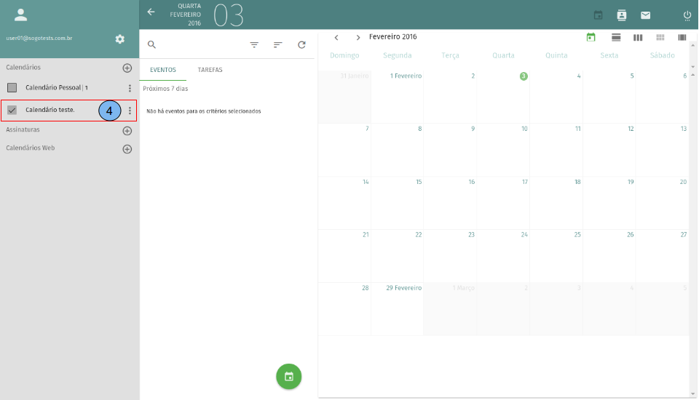Add a subscription under Assinaturas

[x=127, y=131]
